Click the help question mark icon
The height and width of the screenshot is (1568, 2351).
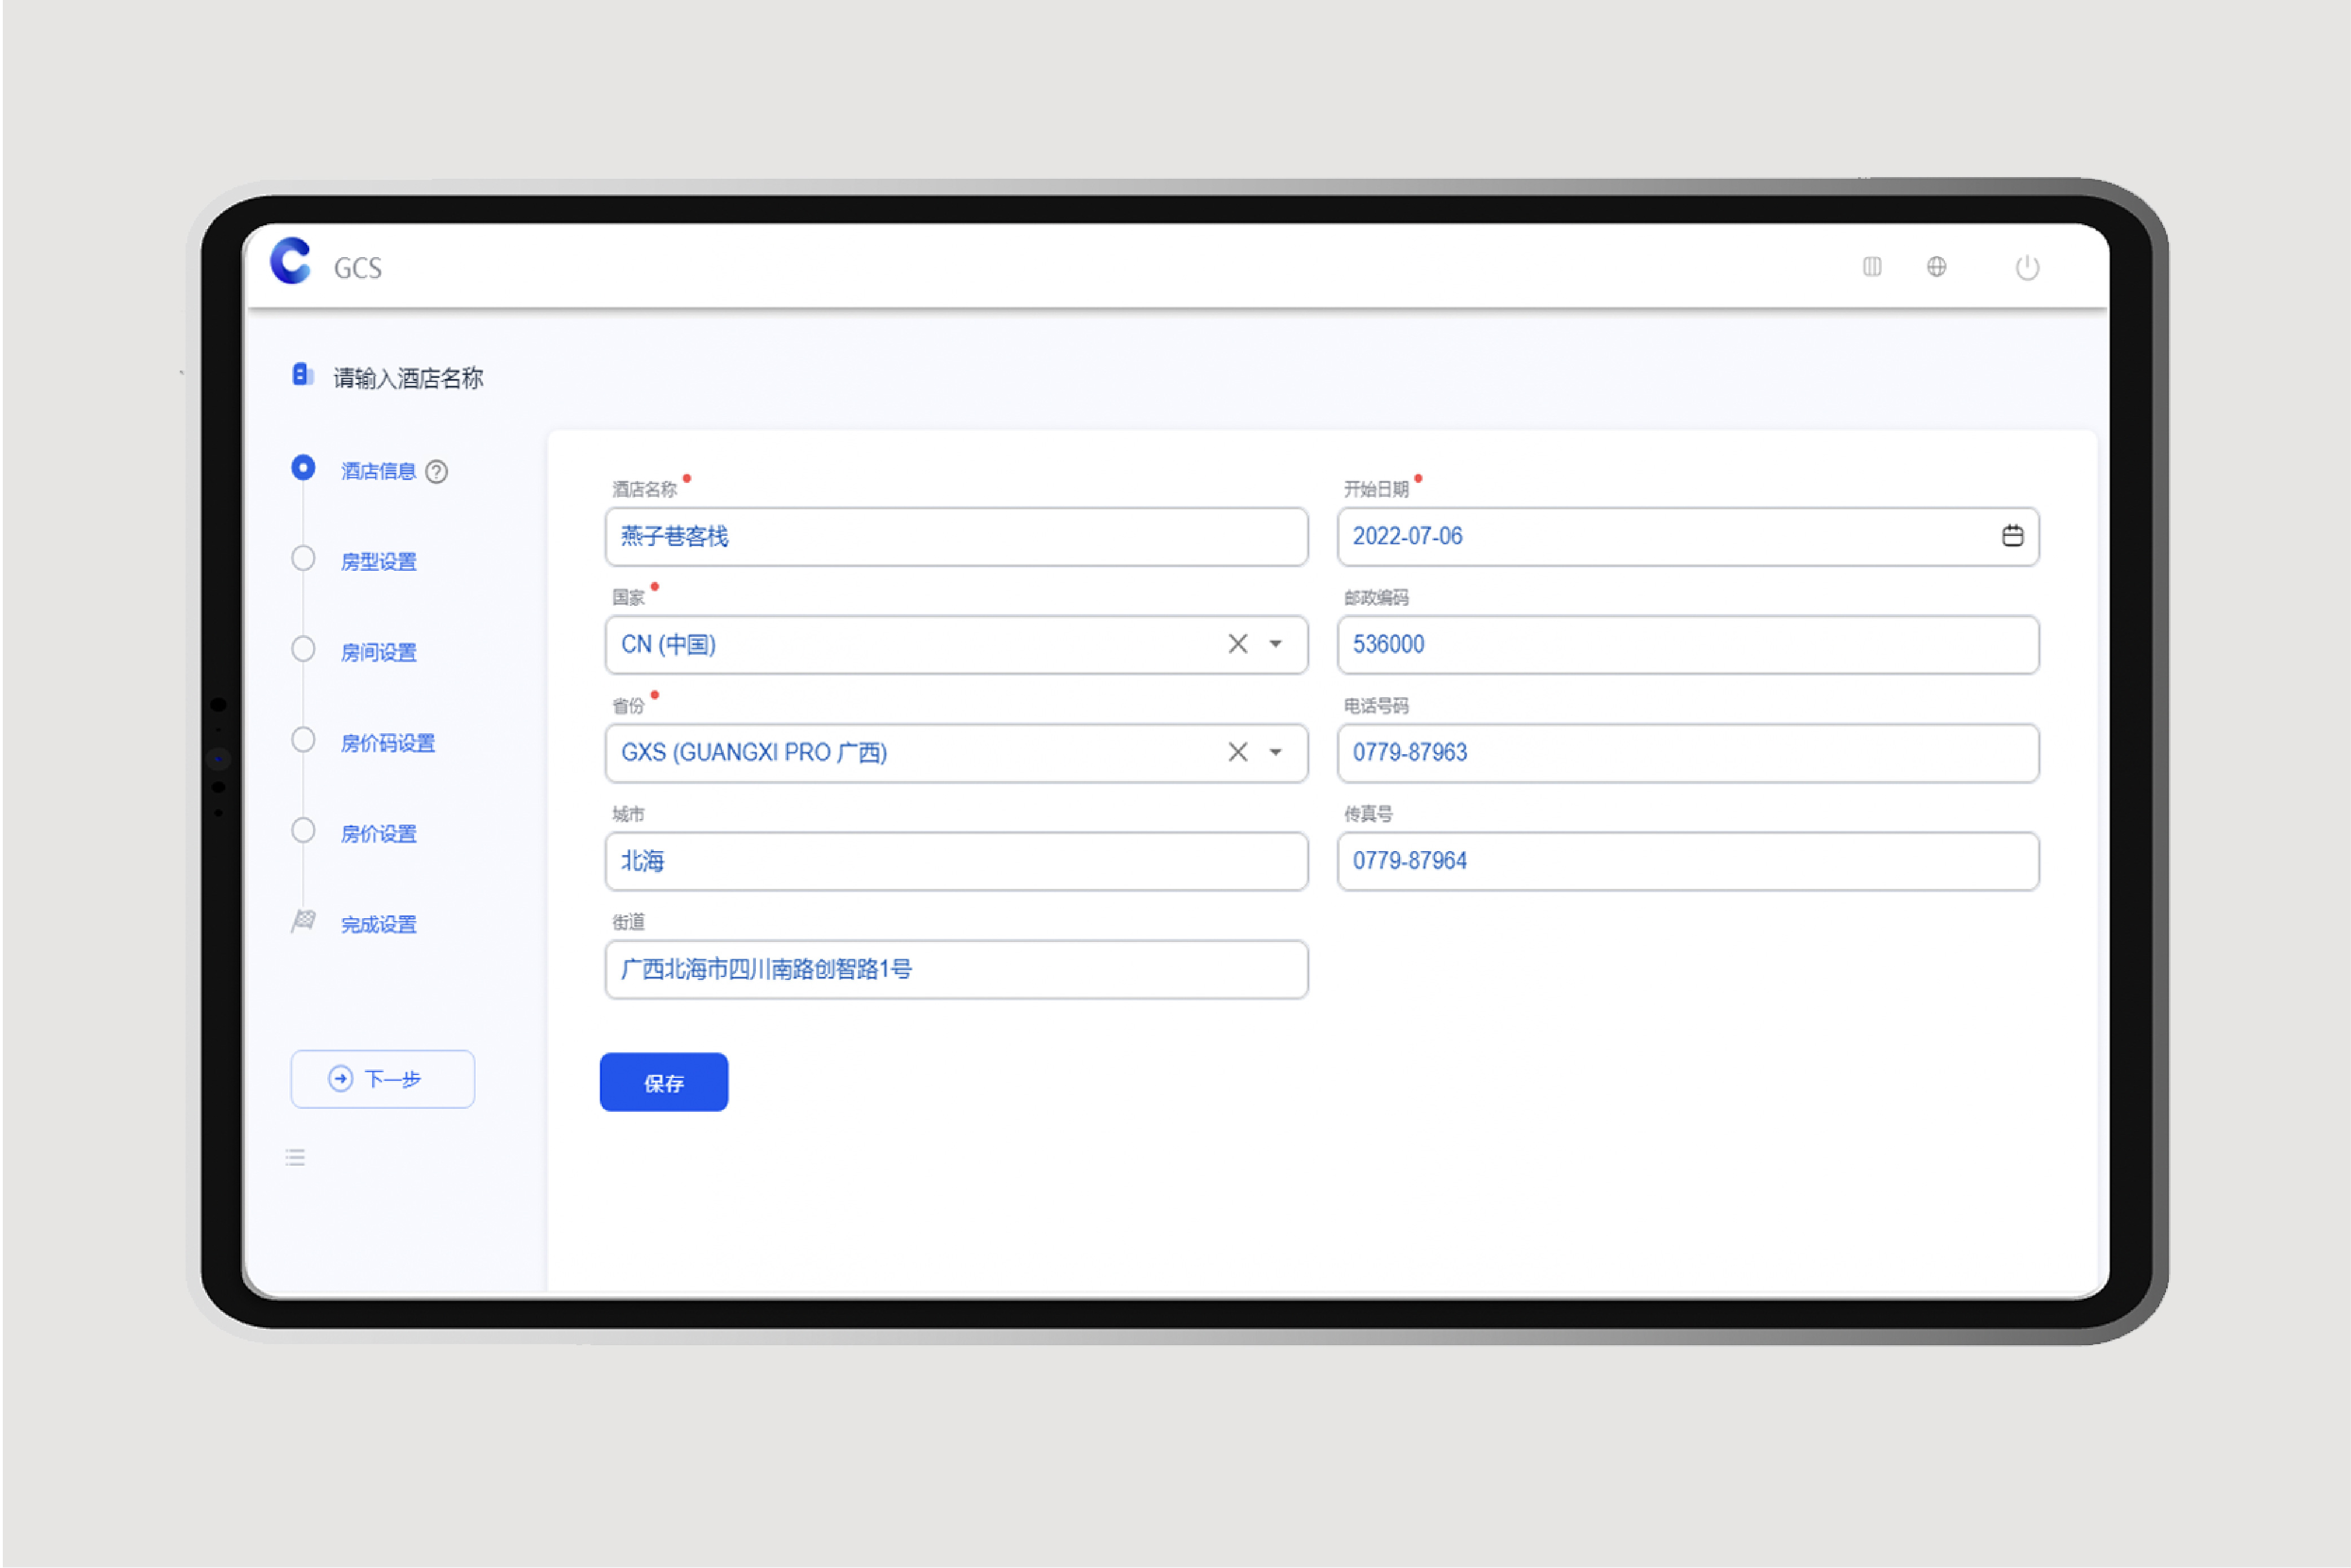[x=437, y=472]
